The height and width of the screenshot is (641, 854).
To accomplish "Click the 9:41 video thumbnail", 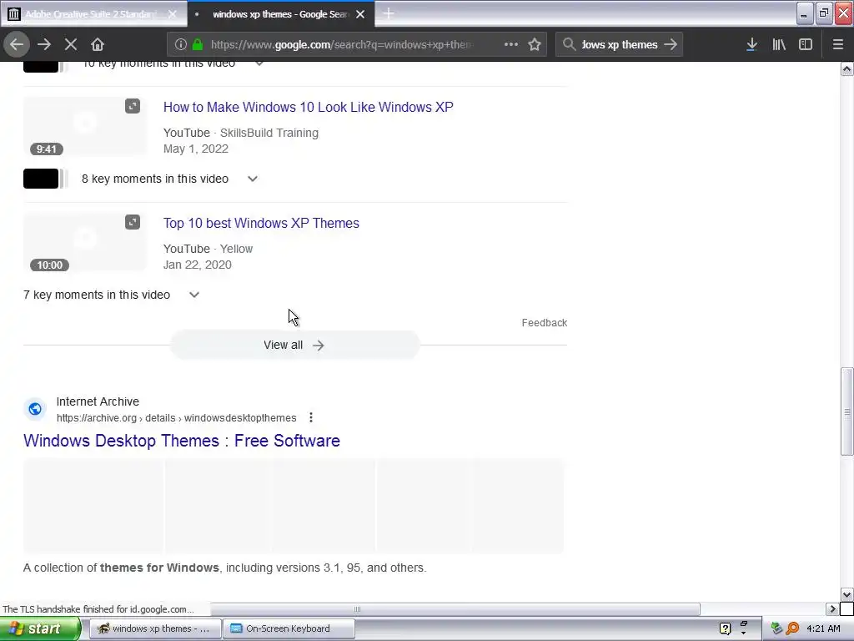I will tap(84, 127).
